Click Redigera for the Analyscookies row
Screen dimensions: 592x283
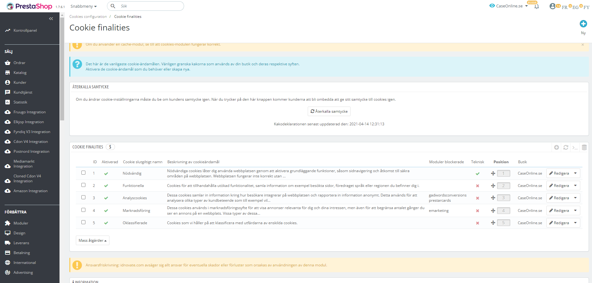coord(559,198)
